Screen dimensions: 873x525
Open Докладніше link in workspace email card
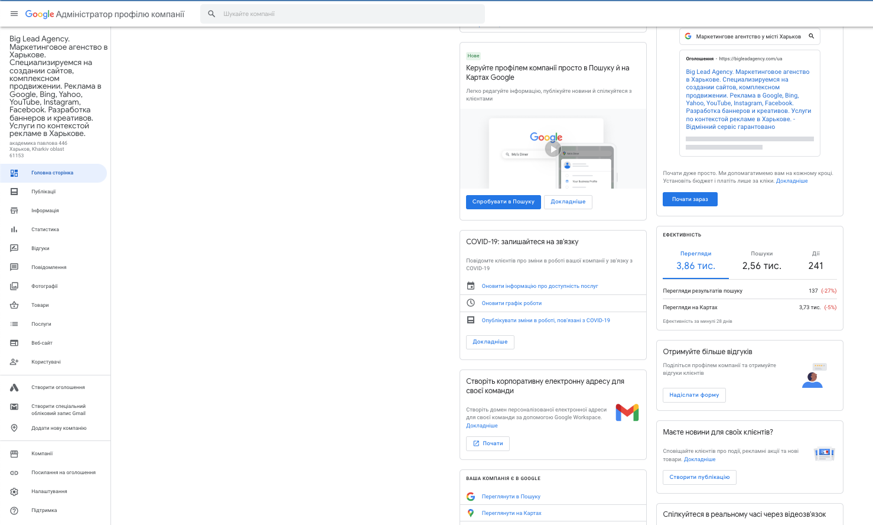click(482, 426)
